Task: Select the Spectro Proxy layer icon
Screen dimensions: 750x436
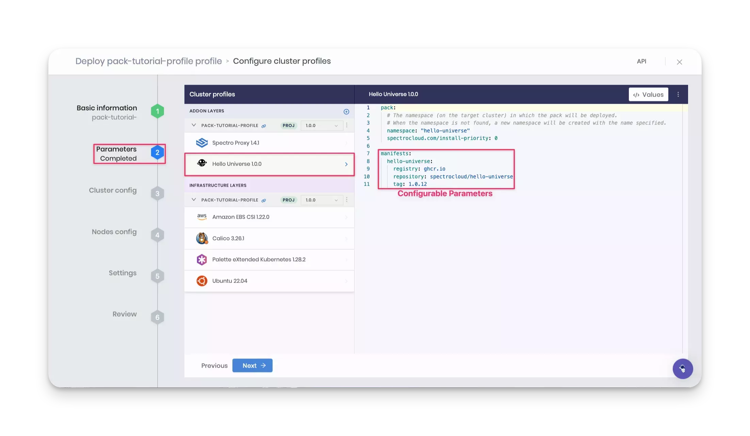Action: click(x=202, y=142)
